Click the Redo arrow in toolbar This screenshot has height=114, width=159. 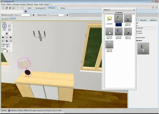(x=21, y=8)
